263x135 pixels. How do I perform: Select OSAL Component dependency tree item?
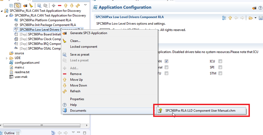click(40, 48)
